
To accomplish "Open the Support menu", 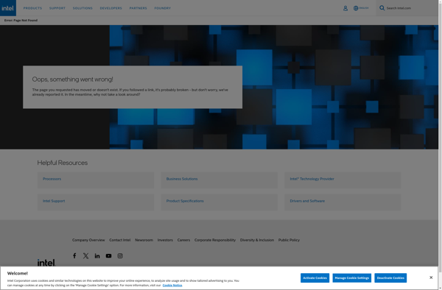I will [57, 8].
